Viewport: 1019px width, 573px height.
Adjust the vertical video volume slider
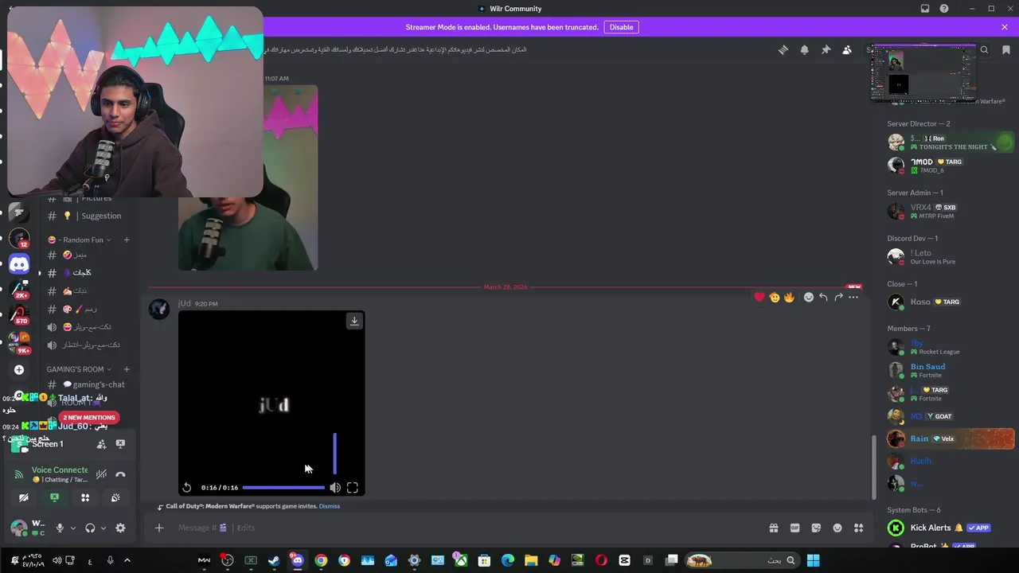coord(334,454)
